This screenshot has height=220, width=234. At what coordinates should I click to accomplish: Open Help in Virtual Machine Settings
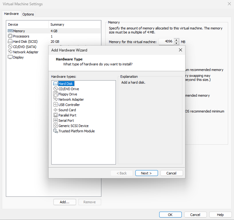pos(220,215)
